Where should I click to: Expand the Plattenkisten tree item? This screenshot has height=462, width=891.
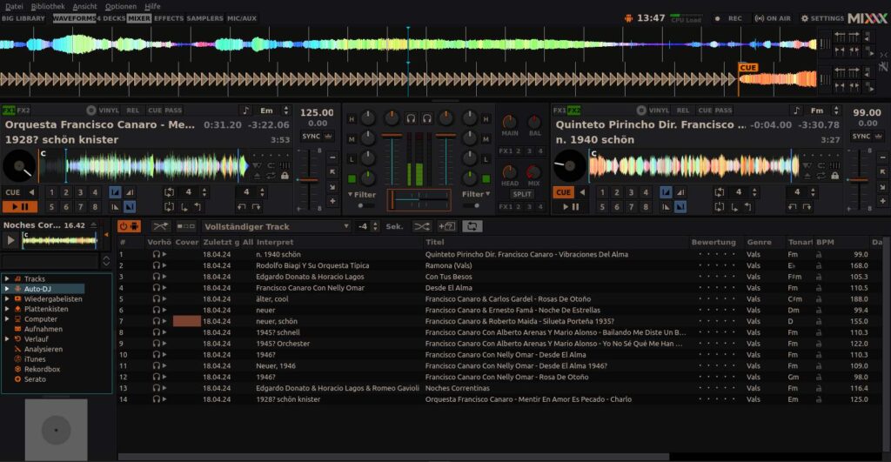coord(7,309)
